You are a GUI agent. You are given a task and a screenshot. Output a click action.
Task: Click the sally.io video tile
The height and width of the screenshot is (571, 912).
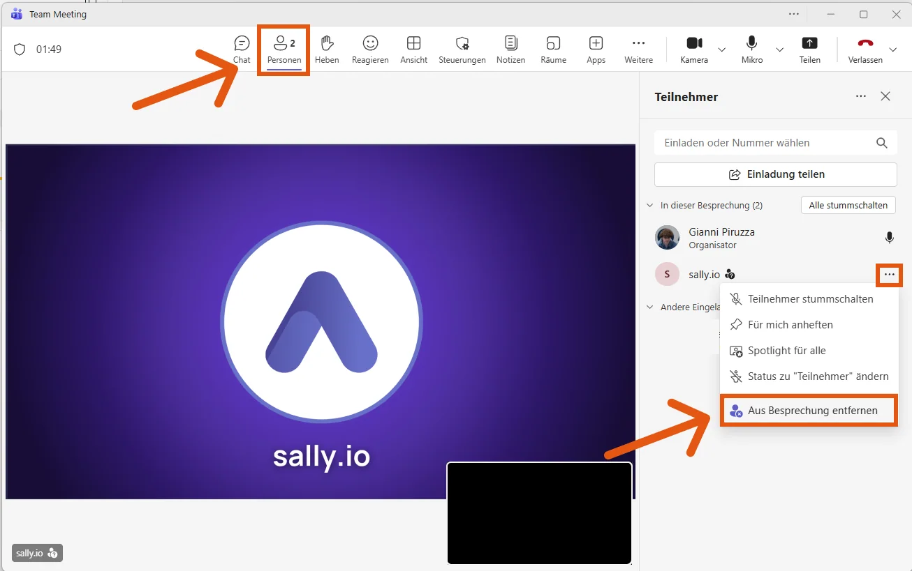[x=321, y=321]
